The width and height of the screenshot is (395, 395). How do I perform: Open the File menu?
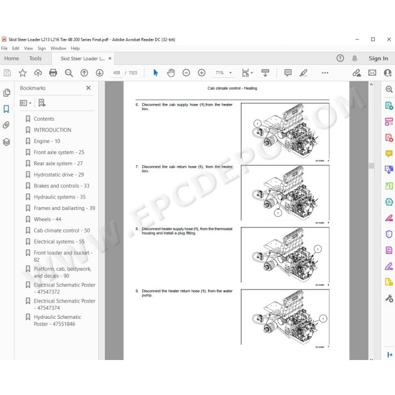click(5, 48)
